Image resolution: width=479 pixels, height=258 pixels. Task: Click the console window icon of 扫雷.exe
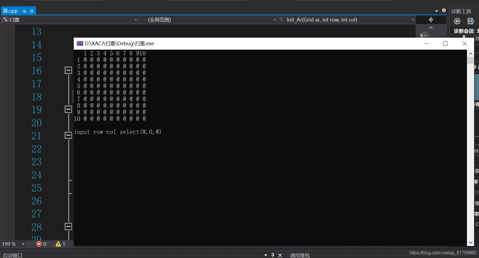pos(80,43)
